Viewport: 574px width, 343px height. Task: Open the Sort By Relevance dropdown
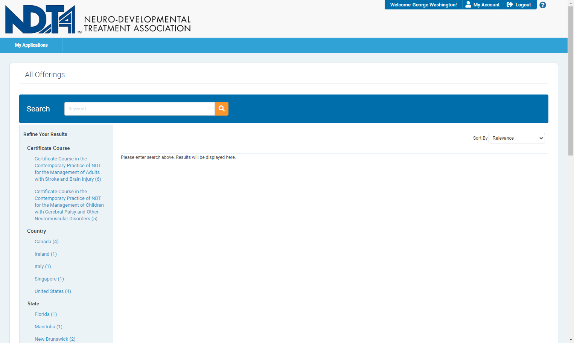(x=517, y=138)
